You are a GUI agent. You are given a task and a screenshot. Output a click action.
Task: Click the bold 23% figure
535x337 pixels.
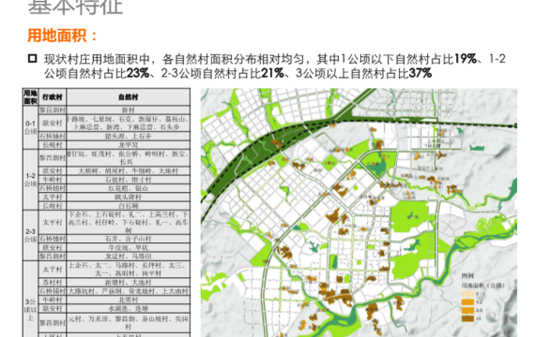[x=138, y=73]
